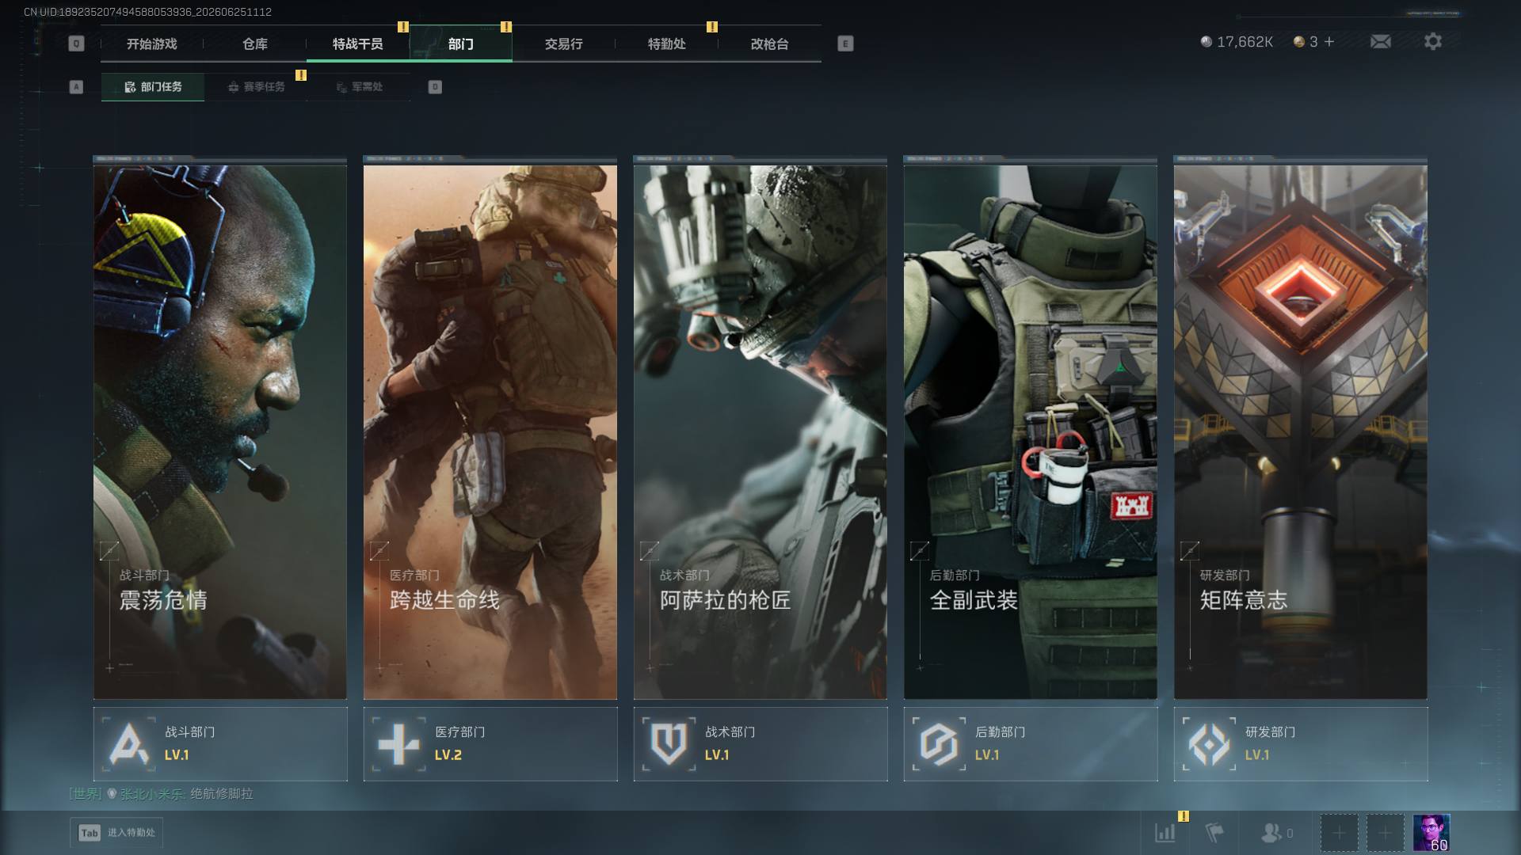Switch to the 交易行 tab
The height and width of the screenshot is (855, 1521).
click(x=563, y=44)
